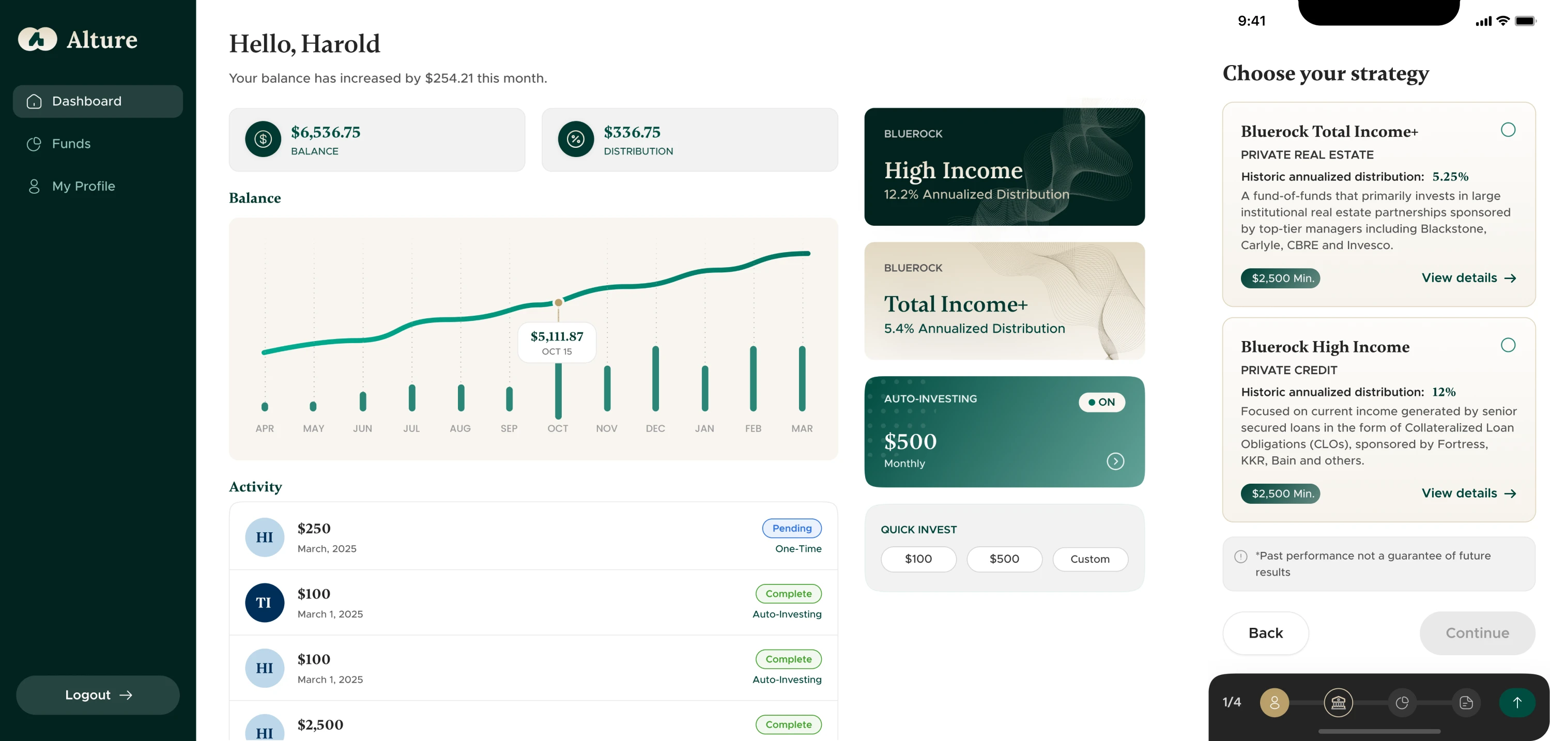Click the OCT 15 data point on chart
The width and height of the screenshot is (1550, 741).
[558, 302]
